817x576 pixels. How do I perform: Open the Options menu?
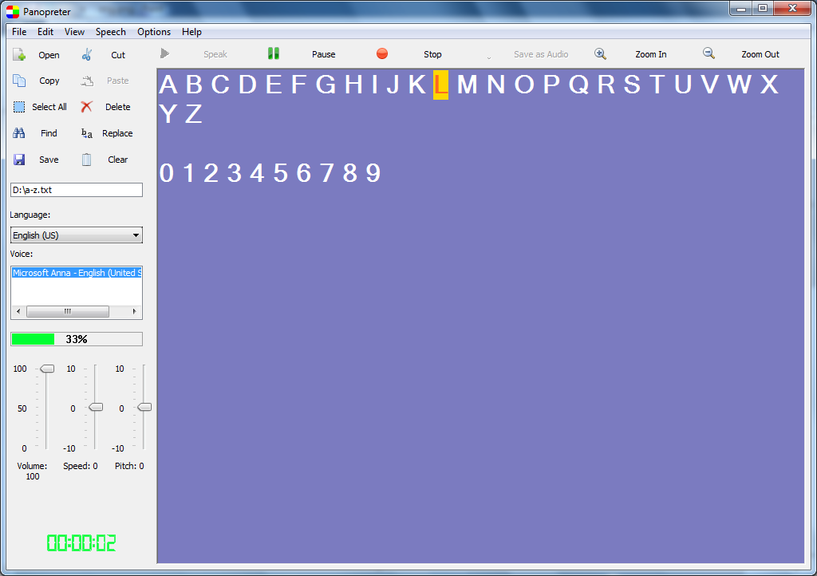point(154,32)
